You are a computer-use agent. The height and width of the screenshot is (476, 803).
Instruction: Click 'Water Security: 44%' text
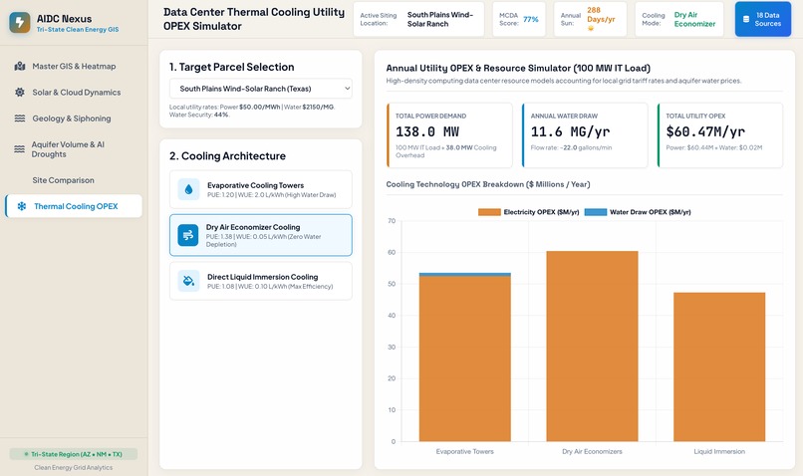(x=199, y=115)
